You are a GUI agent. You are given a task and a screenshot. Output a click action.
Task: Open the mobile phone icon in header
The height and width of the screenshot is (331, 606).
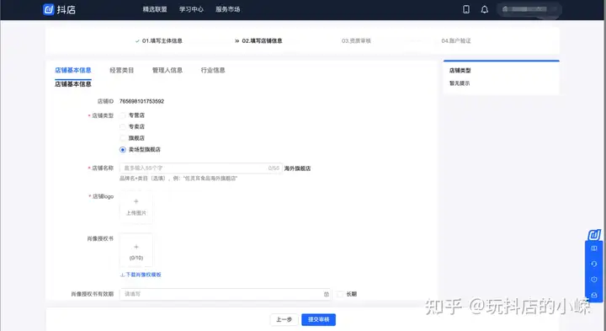[x=466, y=9]
